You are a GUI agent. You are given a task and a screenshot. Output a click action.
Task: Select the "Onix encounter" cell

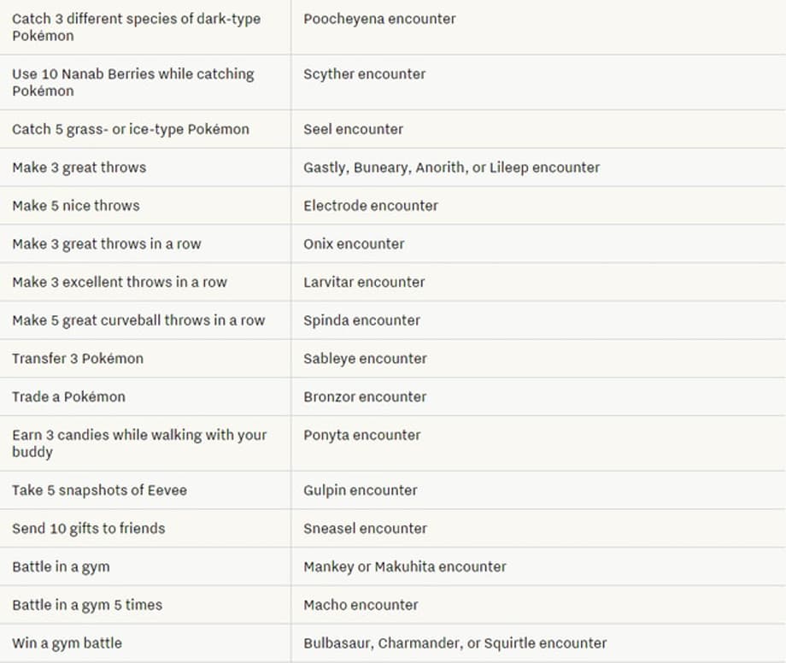[x=354, y=244]
